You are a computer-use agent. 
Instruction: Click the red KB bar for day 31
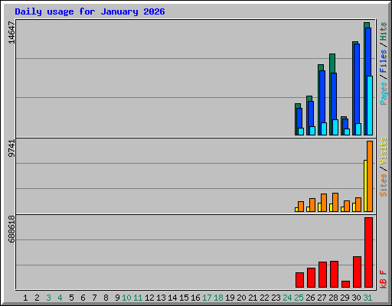point(368,252)
